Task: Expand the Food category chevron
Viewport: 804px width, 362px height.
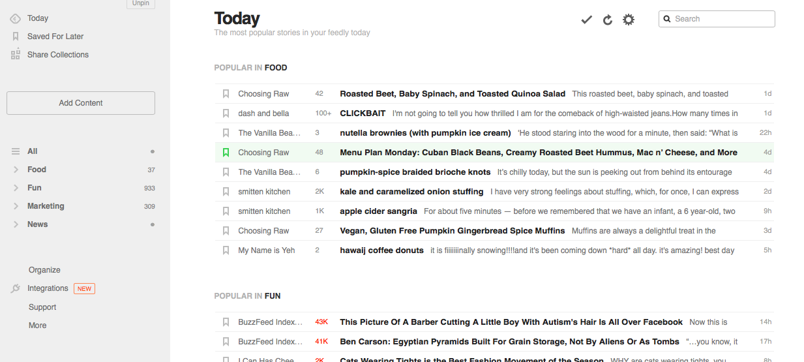Action: click(16, 170)
